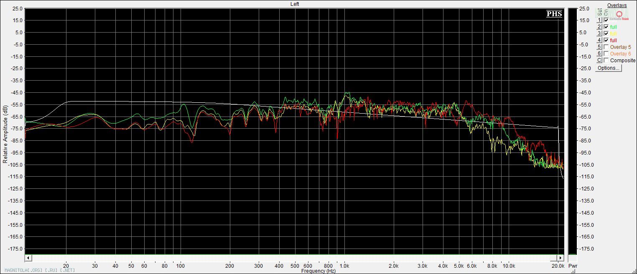This screenshot has width=637, height=274.
Task: Enable the Composite overlay checkbox
Action: click(x=606, y=60)
